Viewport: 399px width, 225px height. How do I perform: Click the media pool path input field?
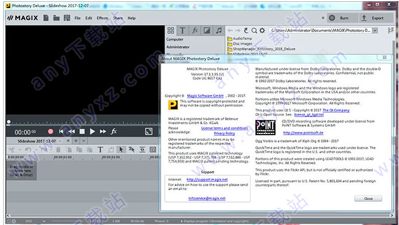(321, 30)
